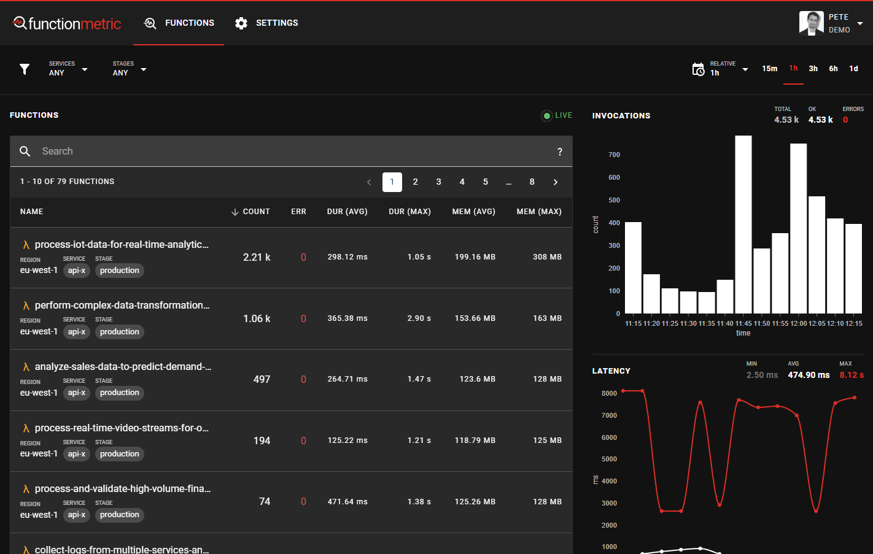
Task: Click the 8.12 s max latency value
Action: pyautogui.click(x=852, y=375)
